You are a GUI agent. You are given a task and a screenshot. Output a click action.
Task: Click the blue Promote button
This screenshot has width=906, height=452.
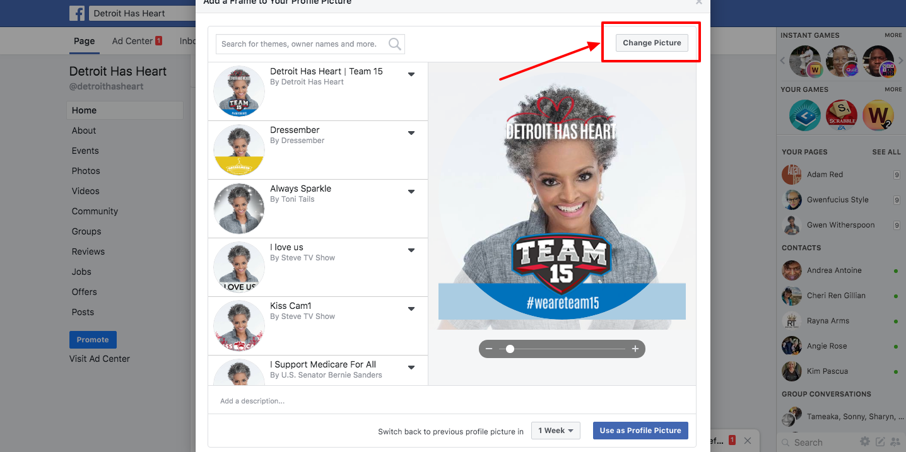pos(93,340)
